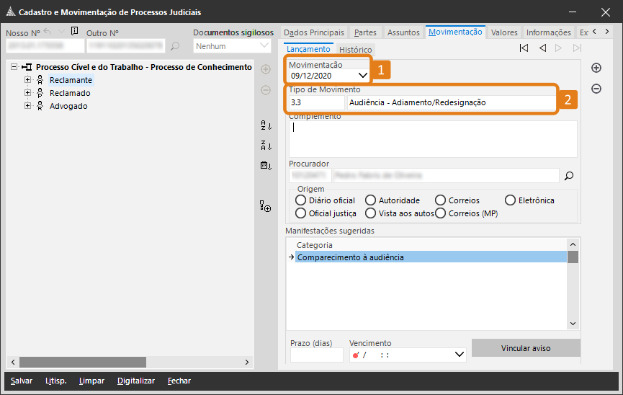Click the previous record arrow

pyautogui.click(x=542, y=48)
